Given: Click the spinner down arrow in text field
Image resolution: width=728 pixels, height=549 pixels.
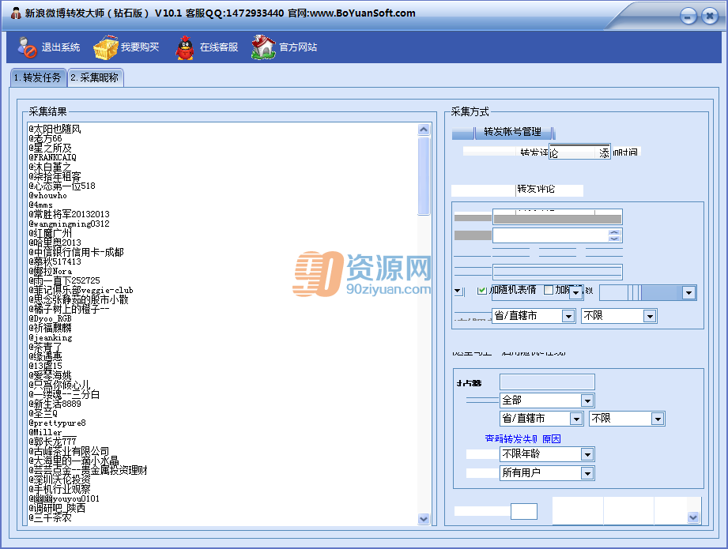Looking at the screenshot, I should tap(614, 239).
